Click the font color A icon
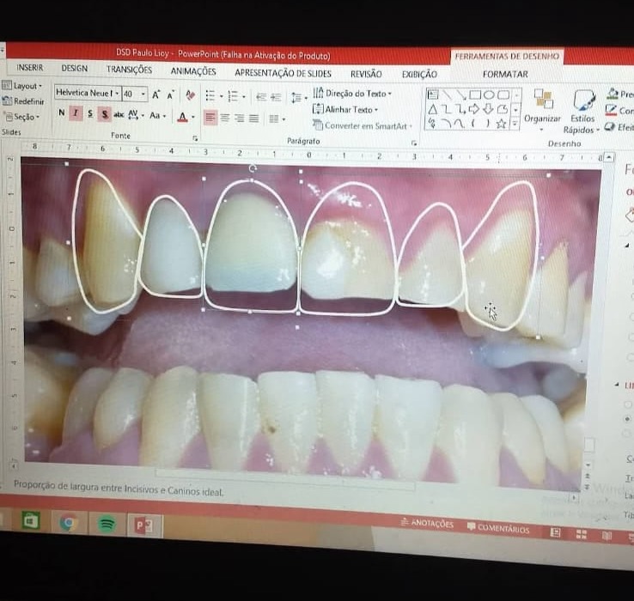The width and height of the screenshot is (634, 601). 181,116
